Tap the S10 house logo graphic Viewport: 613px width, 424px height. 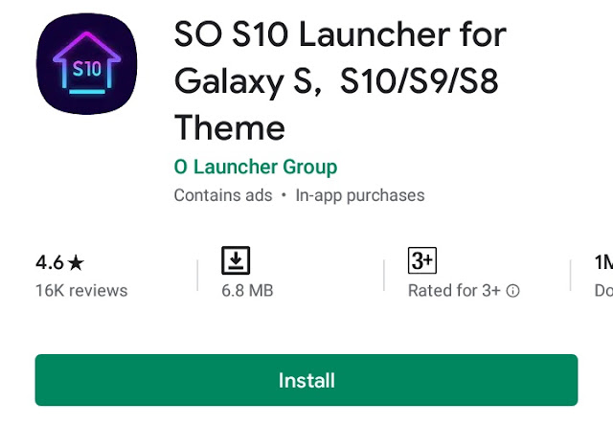pyautogui.click(x=87, y=63)
